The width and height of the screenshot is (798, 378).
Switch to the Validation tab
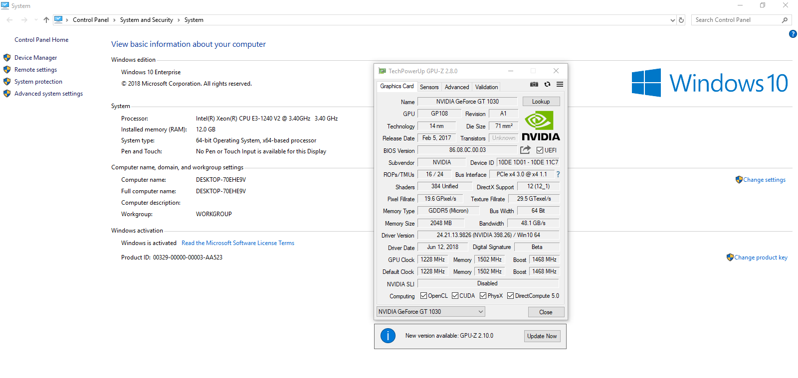pyautogui.click(x=486, y=87)
